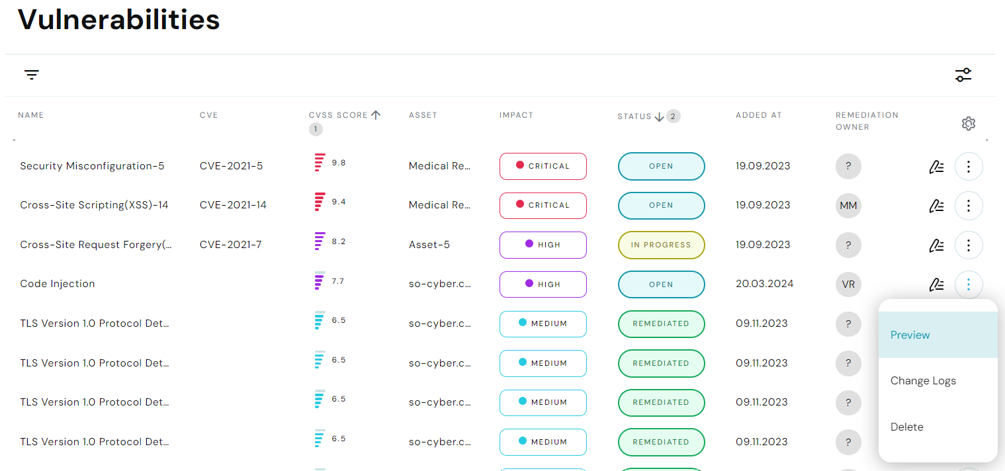Open the Code Injection vulnerability name
Image resolution: width=1005 pixels, height=471 pixels.
tap(58, 284)
